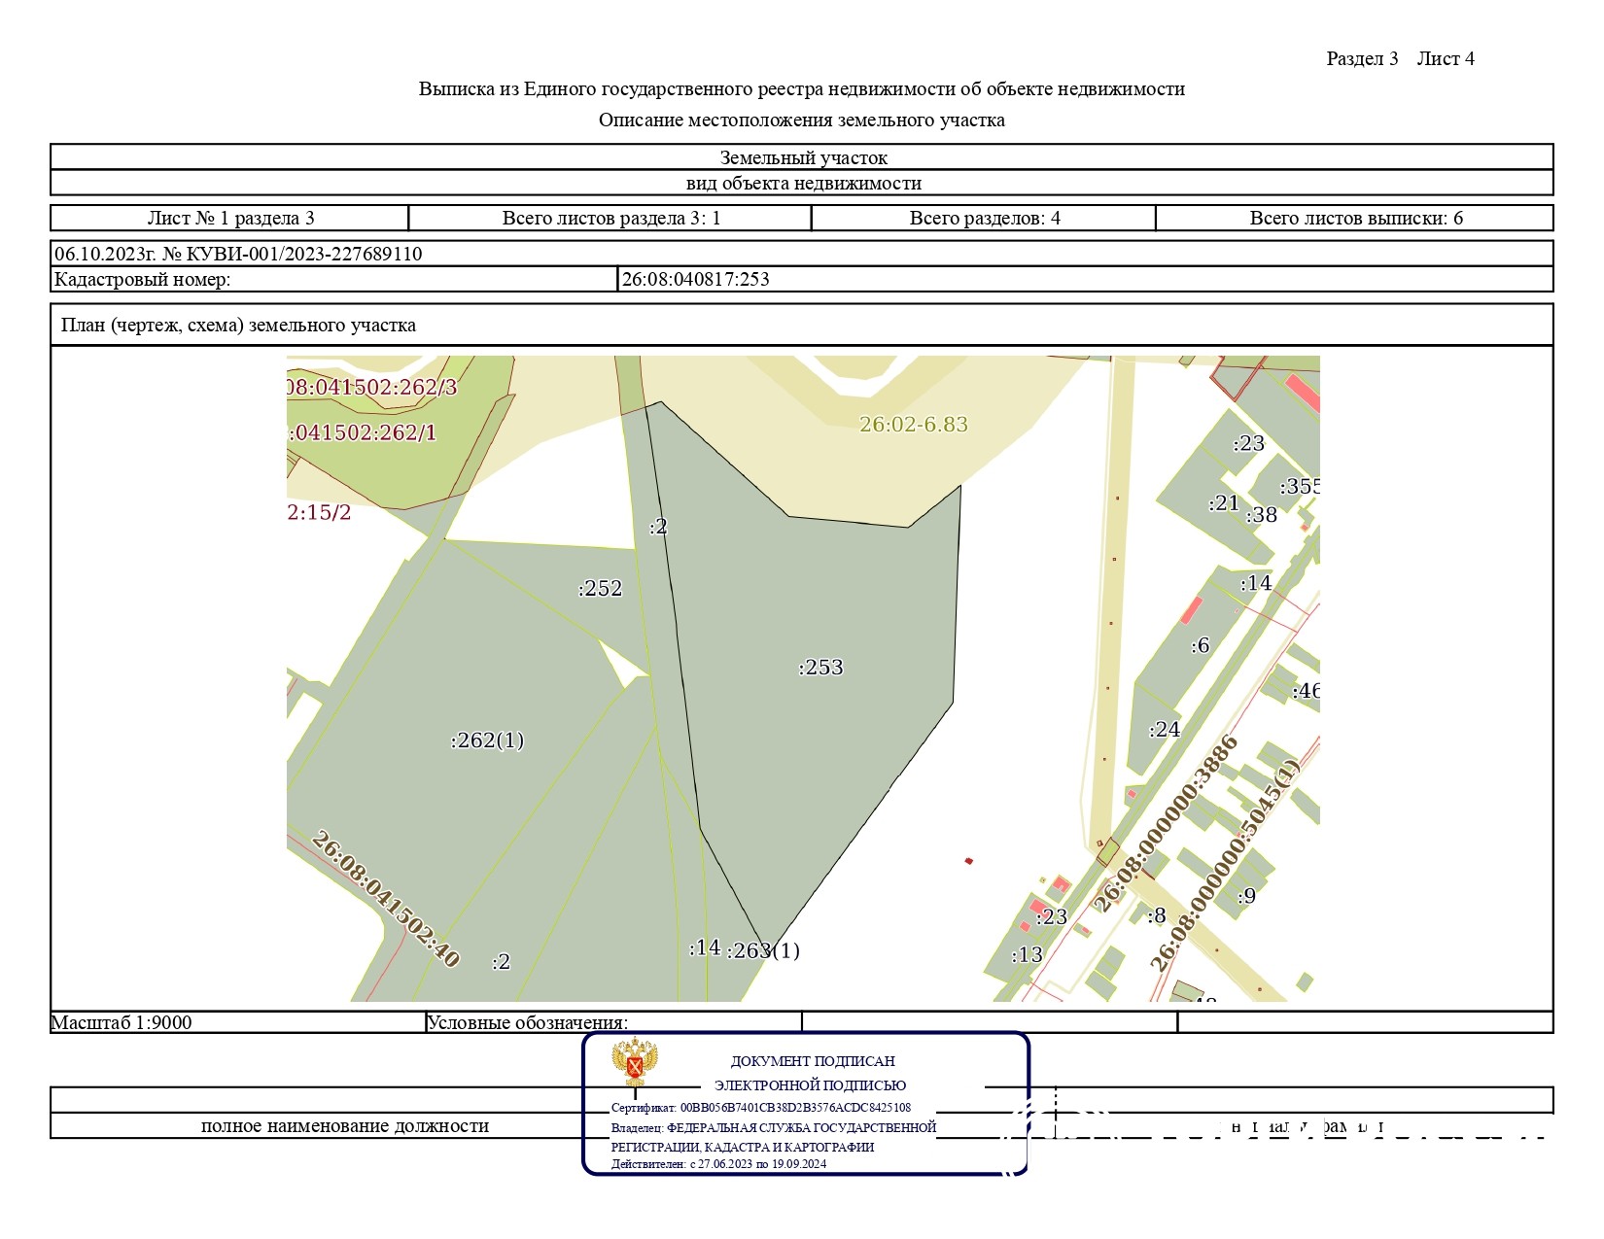Click the diagonal label 26:08:000000:3886
The image size is (1604, 1239).
point(1167,824)
